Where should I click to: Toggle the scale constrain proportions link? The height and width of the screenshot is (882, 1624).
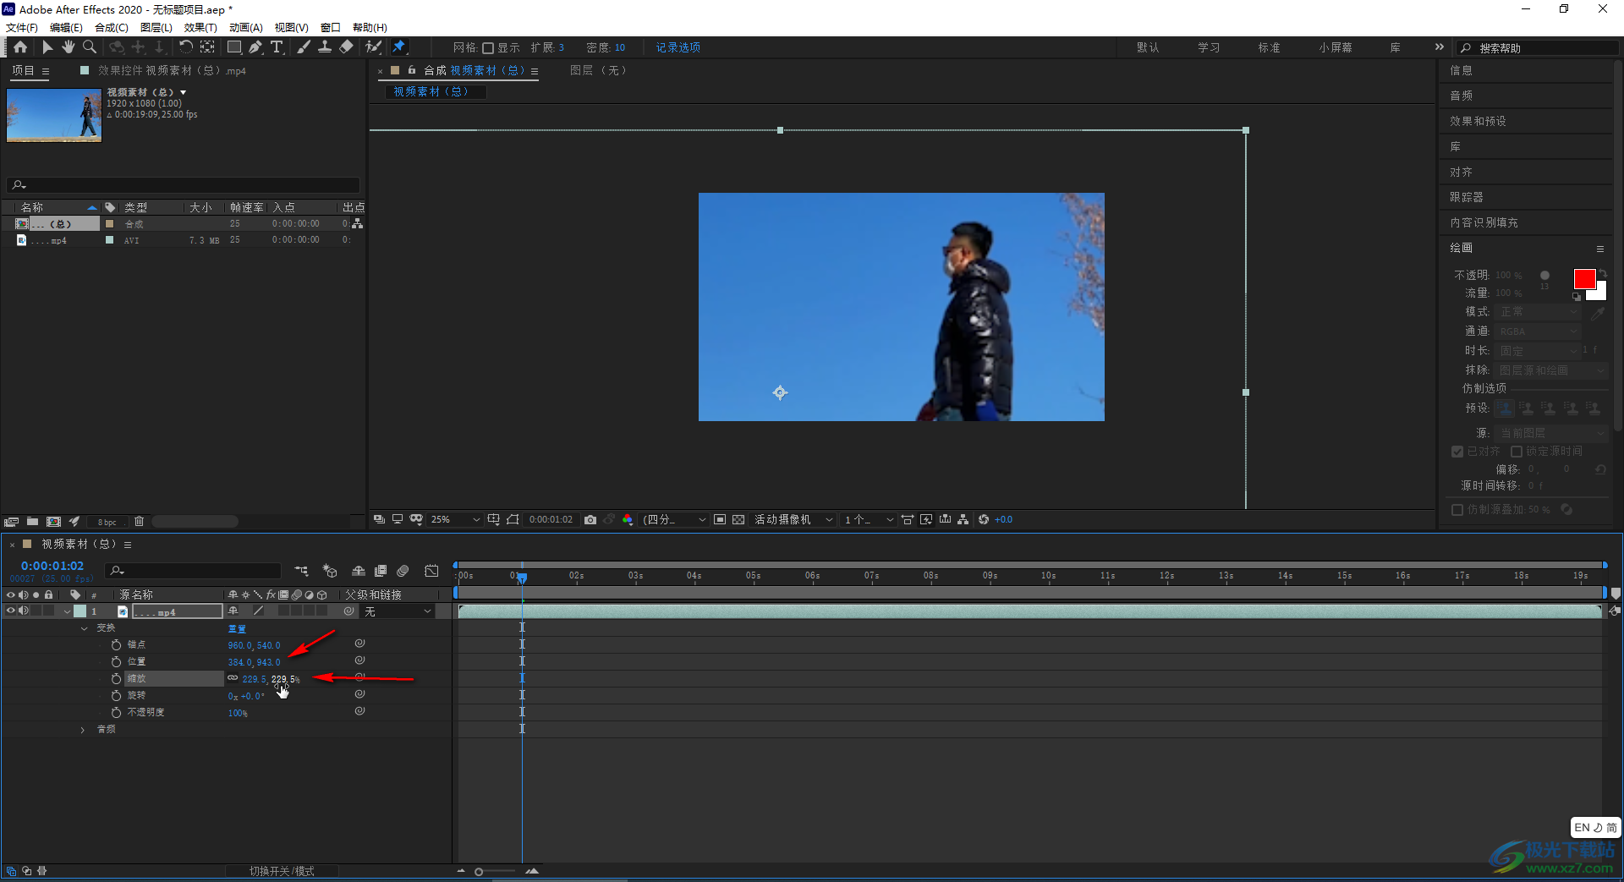point(233,678)
